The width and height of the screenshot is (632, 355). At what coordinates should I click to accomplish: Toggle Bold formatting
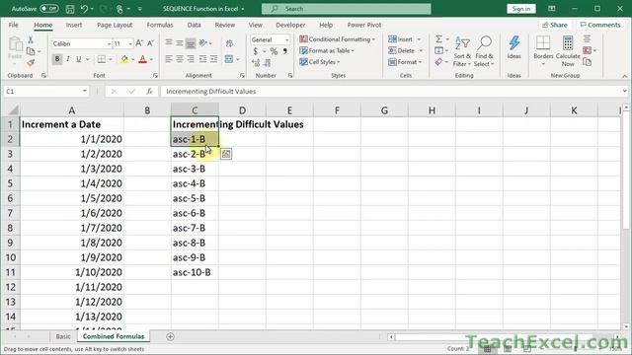(57, 59)
